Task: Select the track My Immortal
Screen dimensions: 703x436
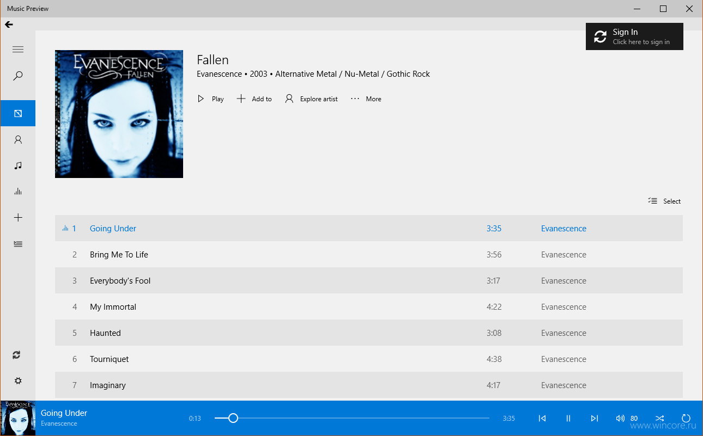Action: coord(369,307)
